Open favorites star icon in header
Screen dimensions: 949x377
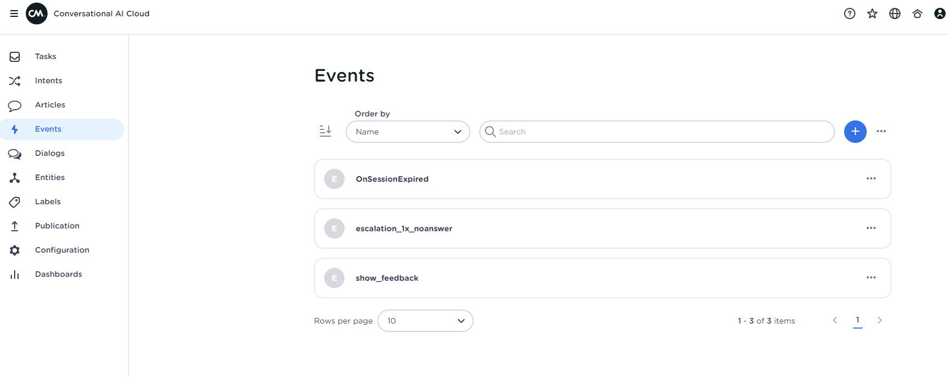tap(872, 14)
